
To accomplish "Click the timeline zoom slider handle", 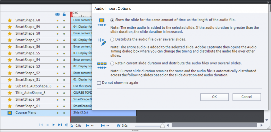I will 162,126.
